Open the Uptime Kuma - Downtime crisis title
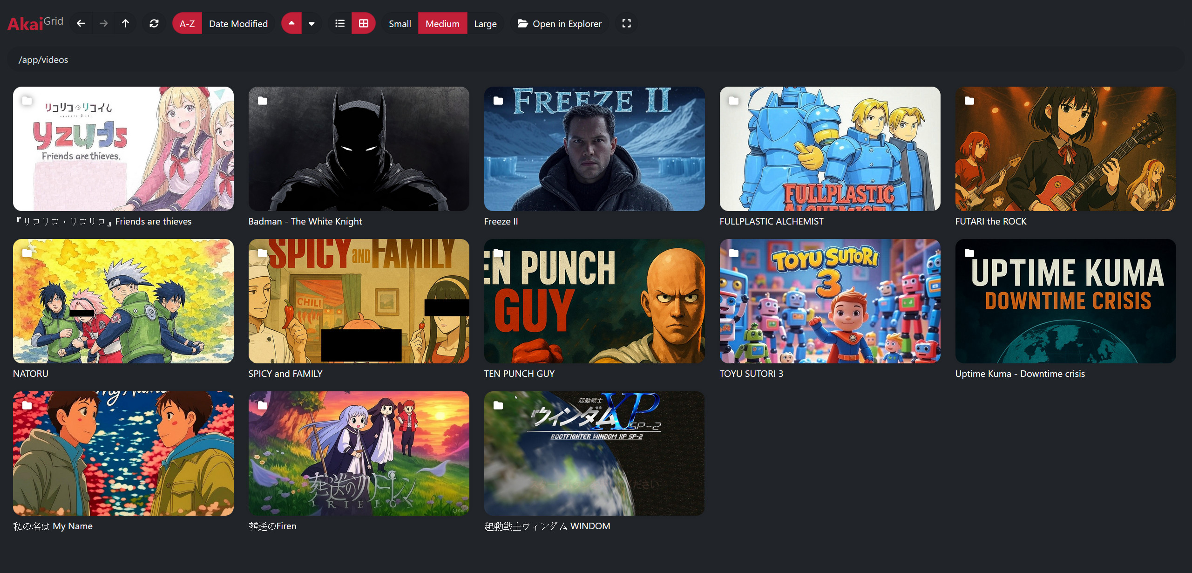Viewport: 1192px width, 573px height. pos(1020,374)
